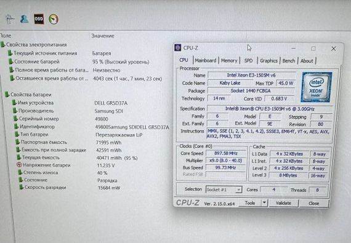Open the Mainboard tab in CPU-Z

(x=206, y=60)
